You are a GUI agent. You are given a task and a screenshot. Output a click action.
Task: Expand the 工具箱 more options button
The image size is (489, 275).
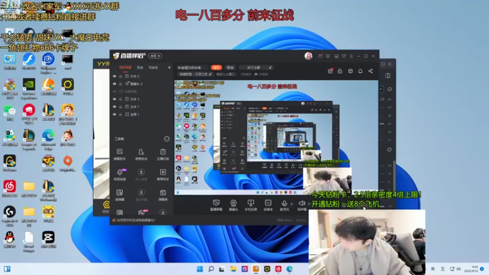click(167, 139)
